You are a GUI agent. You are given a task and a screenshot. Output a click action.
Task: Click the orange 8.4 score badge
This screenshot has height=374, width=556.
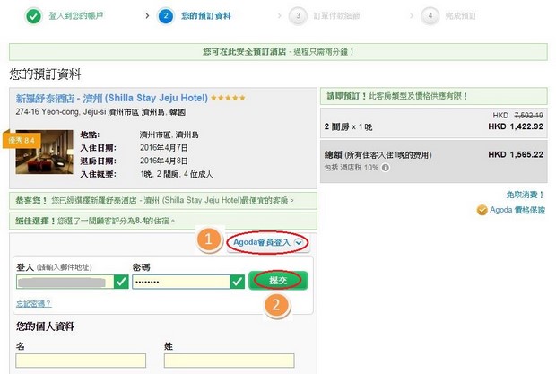(x=21, y=141)
